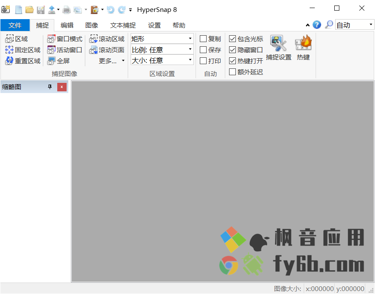375x294 pixels.
Task: Click the x:000000 status bar field
Action: [319, 288]
